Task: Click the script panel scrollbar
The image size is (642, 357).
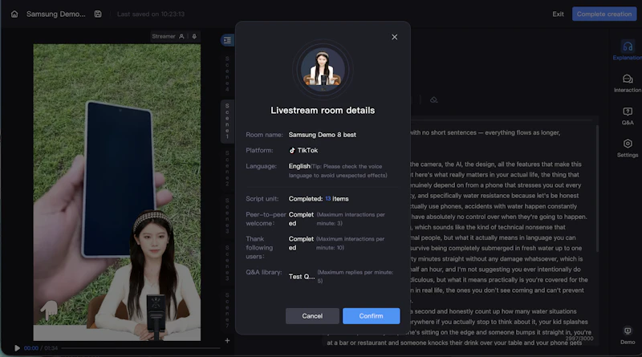Action: click(597, 189)
